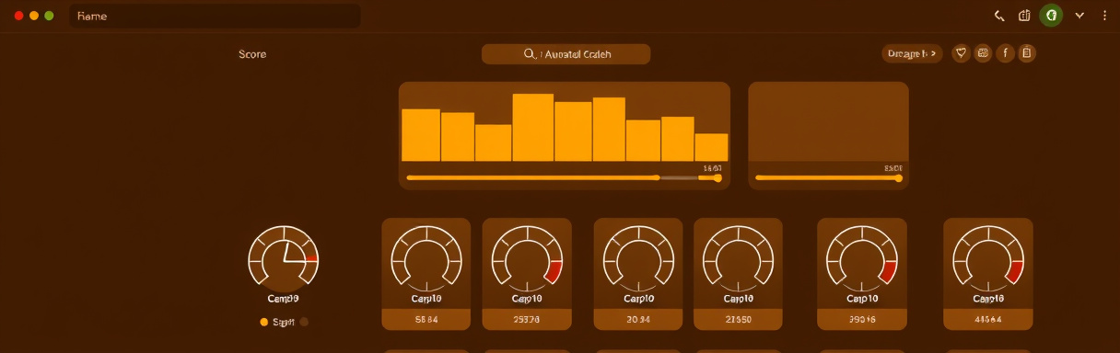The image size is (1120, 353).
Task: Open the green profile avatar
Action: point(1051,16)
